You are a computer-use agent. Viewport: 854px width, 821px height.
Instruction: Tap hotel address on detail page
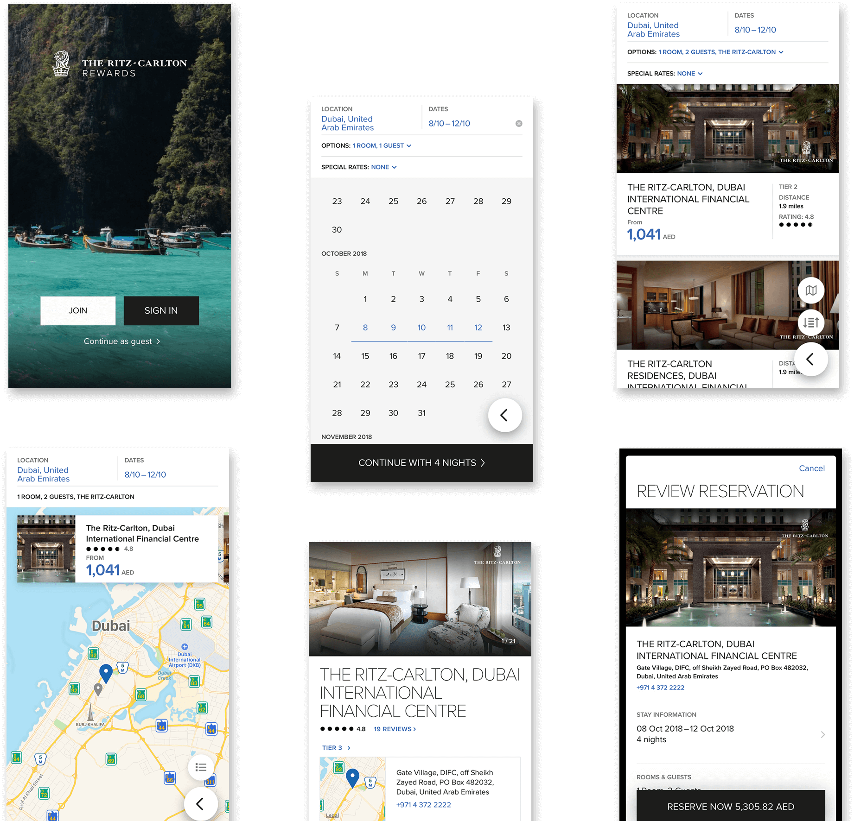[x=445, y=782]
